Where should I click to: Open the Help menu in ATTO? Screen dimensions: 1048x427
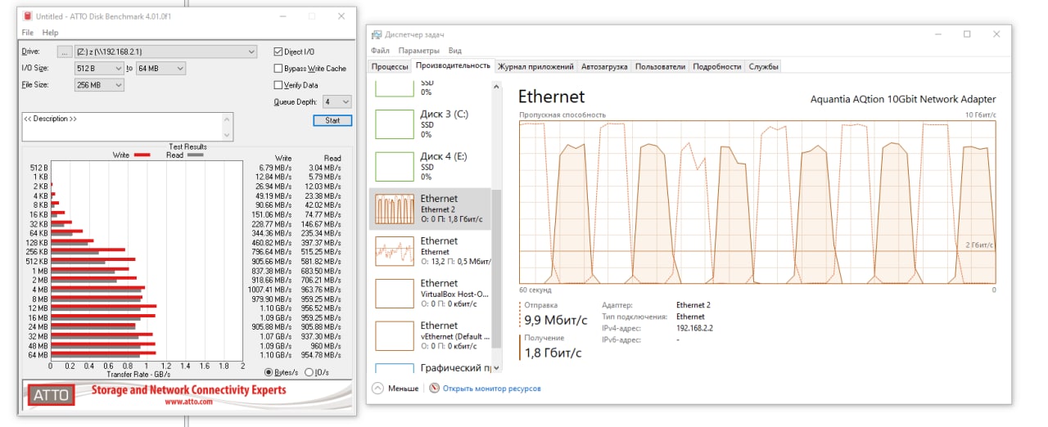(51, 33)
